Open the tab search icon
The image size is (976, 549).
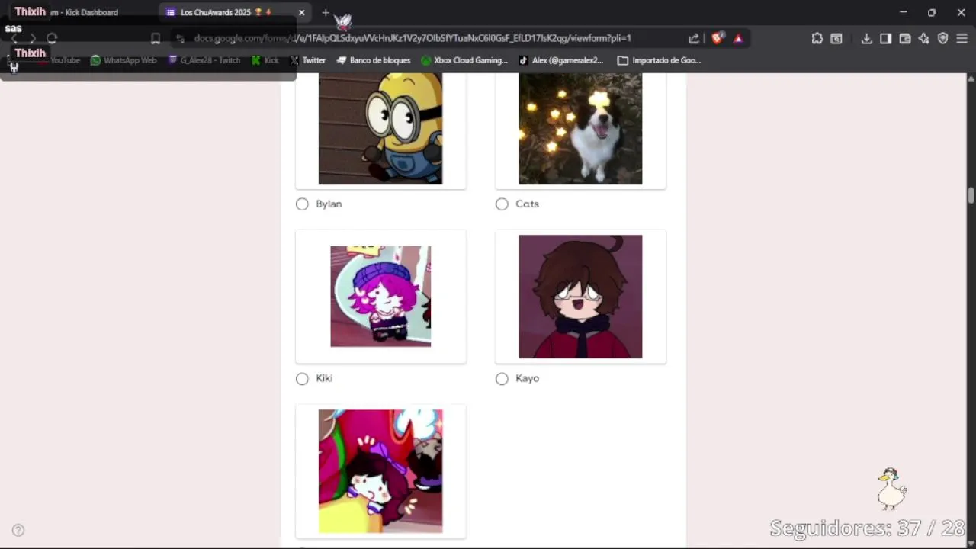tap(836, 38)
